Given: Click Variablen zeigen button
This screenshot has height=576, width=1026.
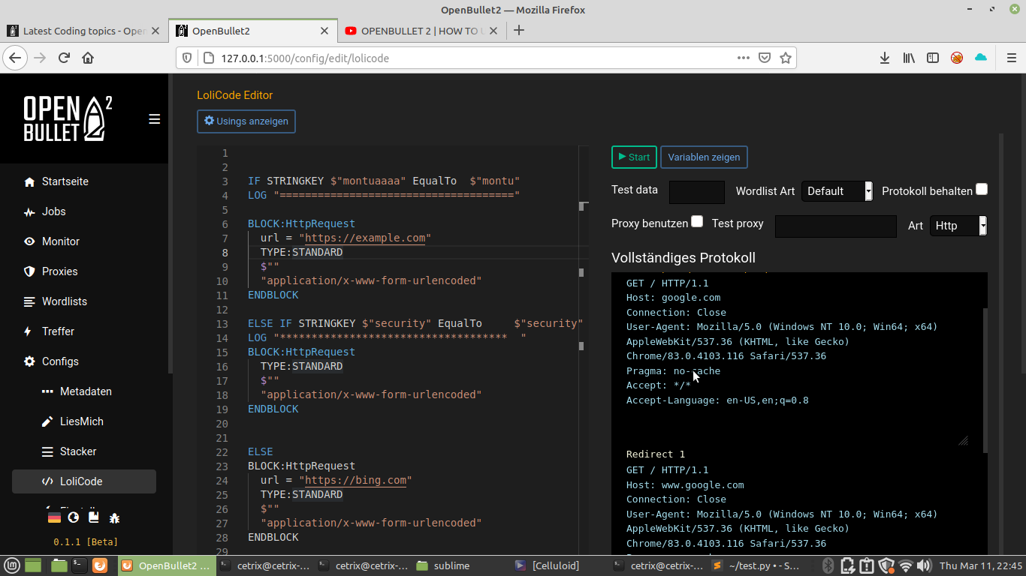Looking at the screenshot, I should [x=704, y=157].
